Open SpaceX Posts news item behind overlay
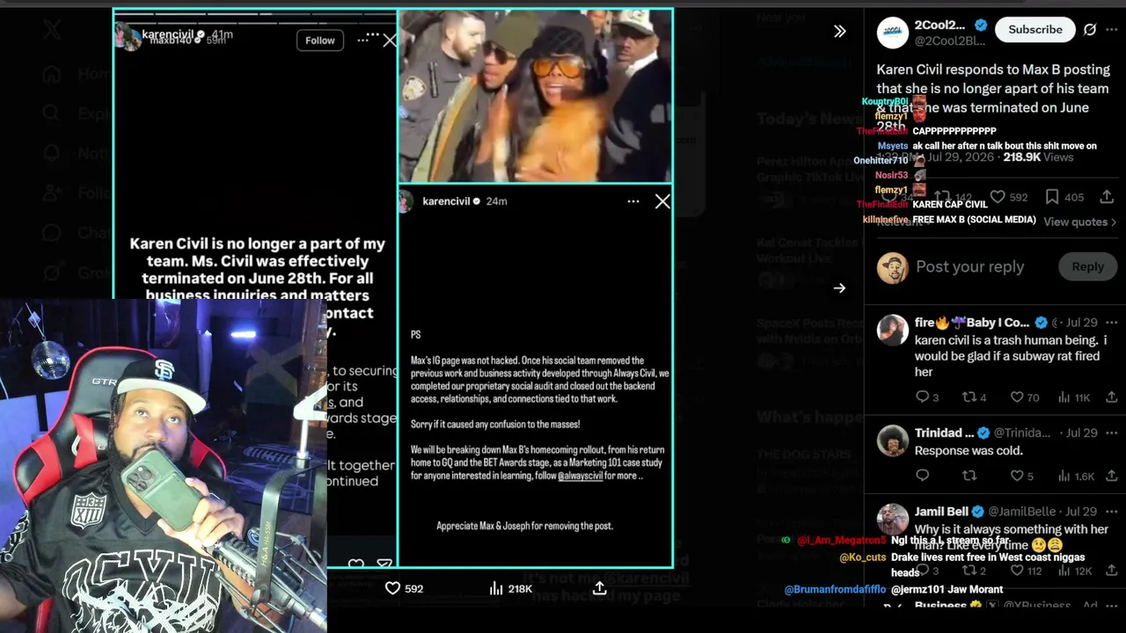 coord(809,331)
